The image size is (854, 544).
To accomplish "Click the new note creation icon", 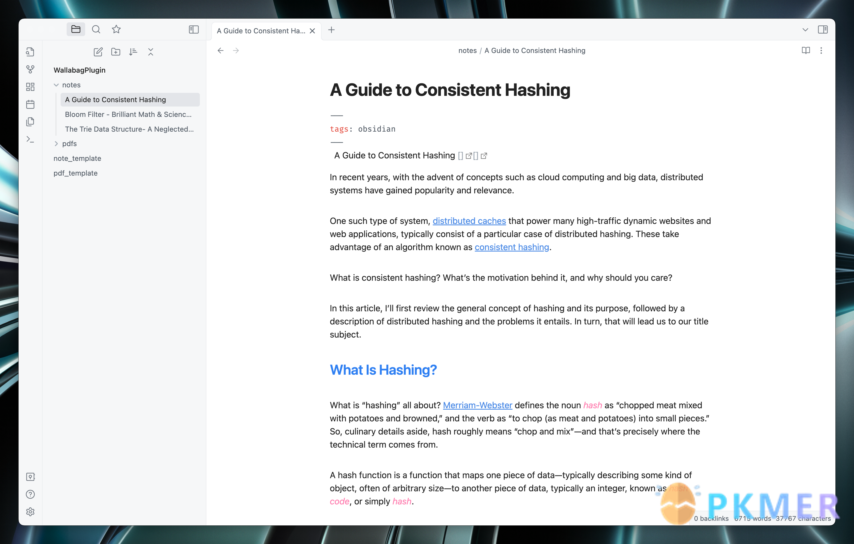I will click(97, 52).
